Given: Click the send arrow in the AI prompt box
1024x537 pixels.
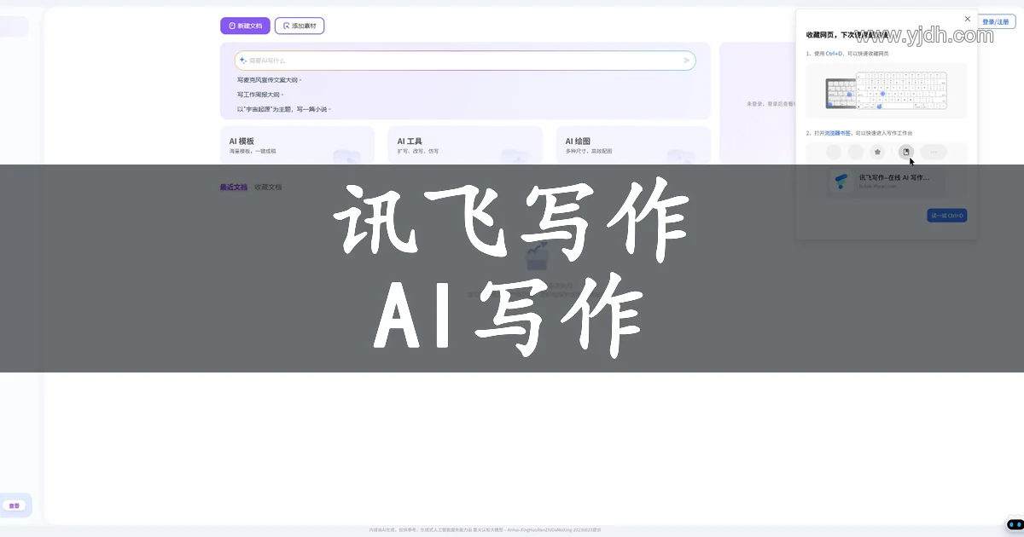Looking at the screenshot, I should [686, 61].
